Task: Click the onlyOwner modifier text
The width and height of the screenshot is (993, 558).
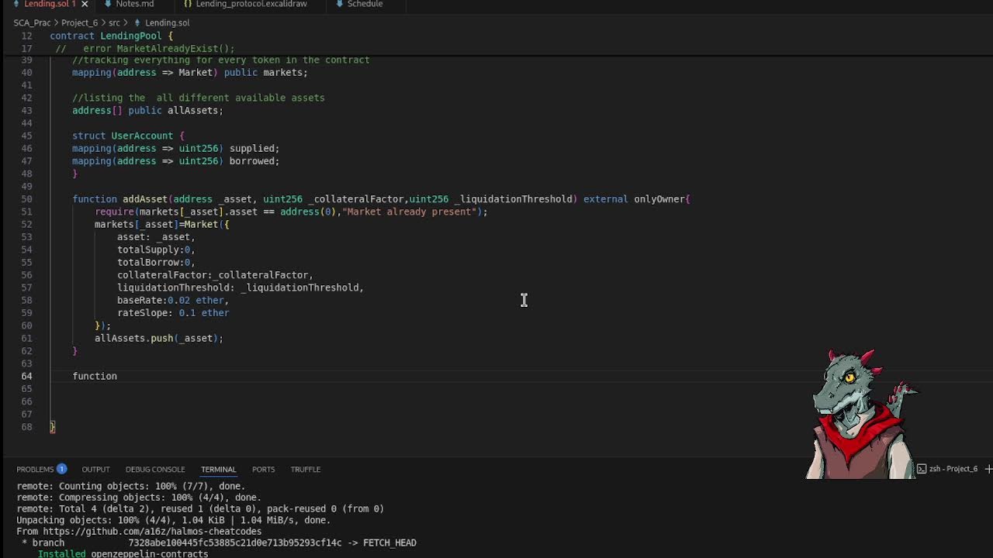Action: tap(659, 199)
